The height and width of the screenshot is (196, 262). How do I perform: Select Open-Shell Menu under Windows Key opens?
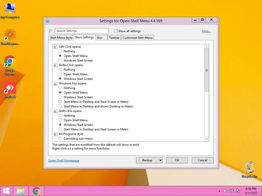(x=60, y=92)
